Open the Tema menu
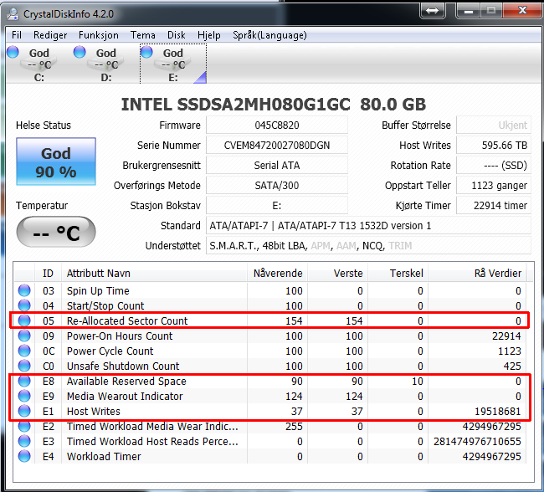Image resolution: width=544 pixels, height=492 pixels. 142,35
